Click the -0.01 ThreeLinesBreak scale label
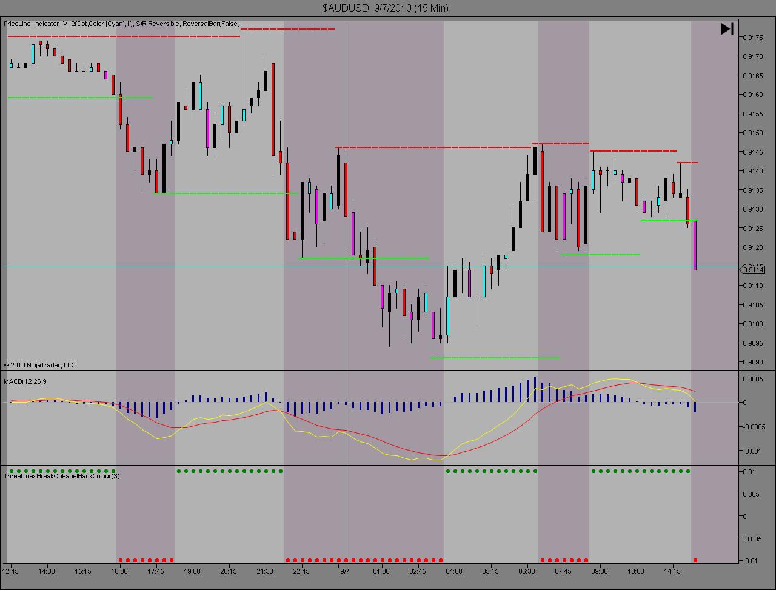Screen dimensions: 776x590 click(x=751, y=561)
